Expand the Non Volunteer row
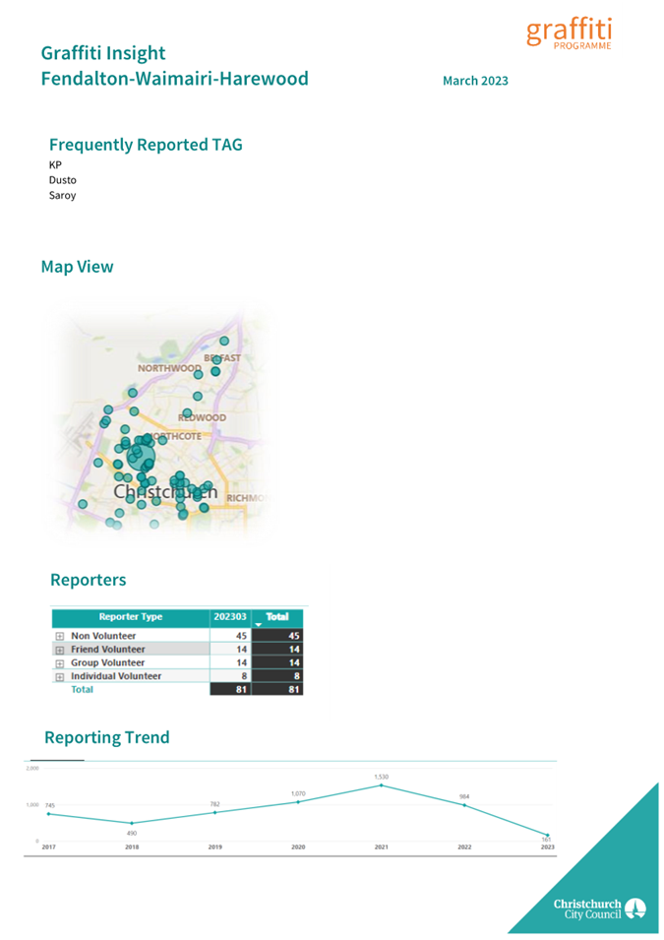This screenshot has width=664, height=940. [x=59, y=636]
